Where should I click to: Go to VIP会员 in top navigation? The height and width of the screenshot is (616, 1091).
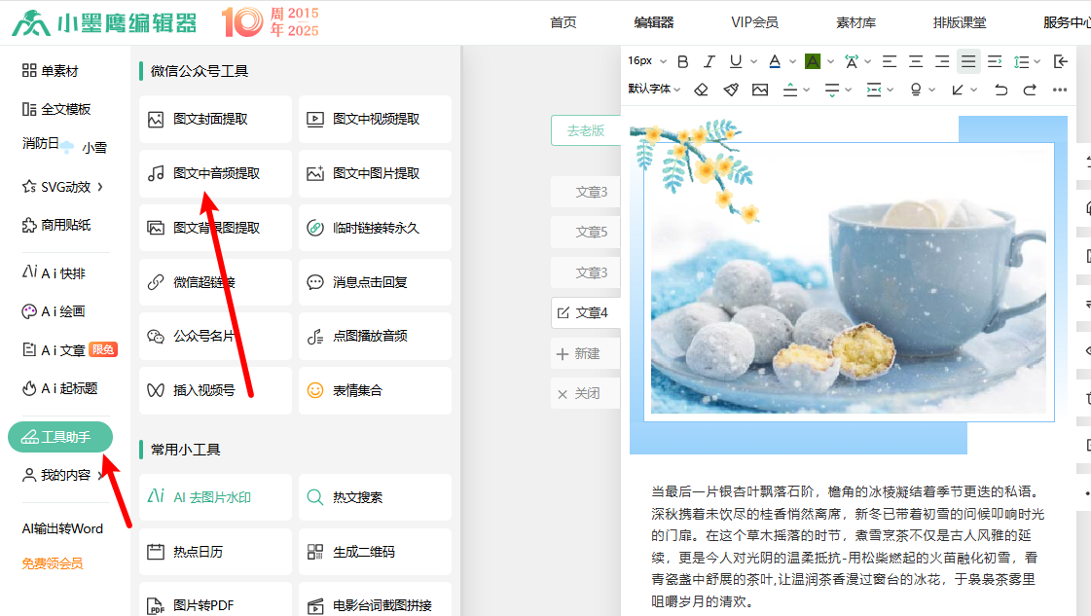point(754,22)
